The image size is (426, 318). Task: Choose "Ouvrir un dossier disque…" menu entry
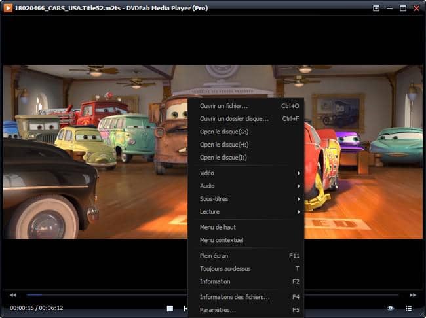tap(246, 118)
